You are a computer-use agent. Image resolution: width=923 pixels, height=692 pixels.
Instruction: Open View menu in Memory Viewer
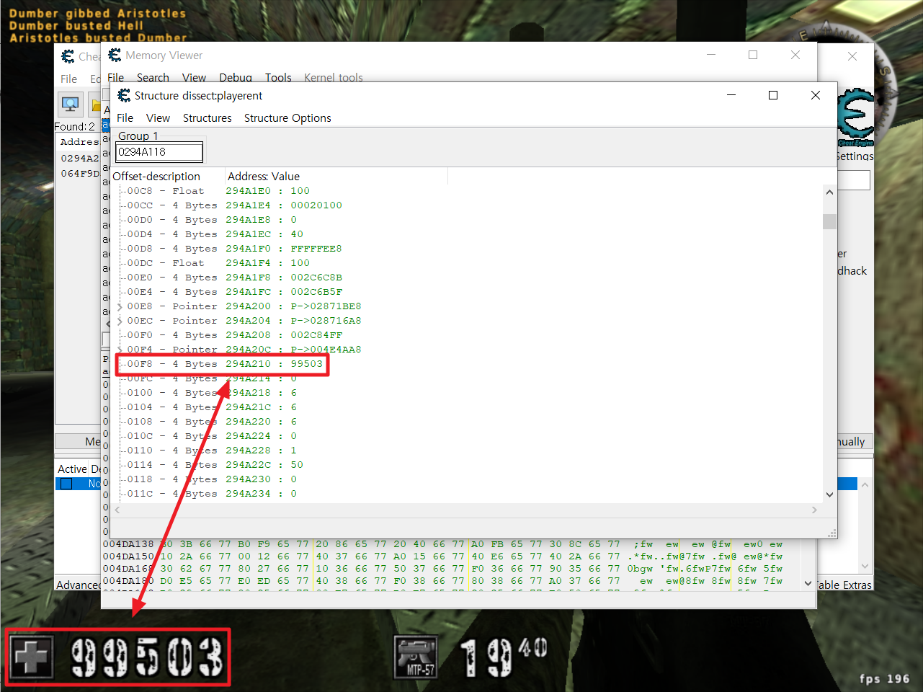point(194,78)
